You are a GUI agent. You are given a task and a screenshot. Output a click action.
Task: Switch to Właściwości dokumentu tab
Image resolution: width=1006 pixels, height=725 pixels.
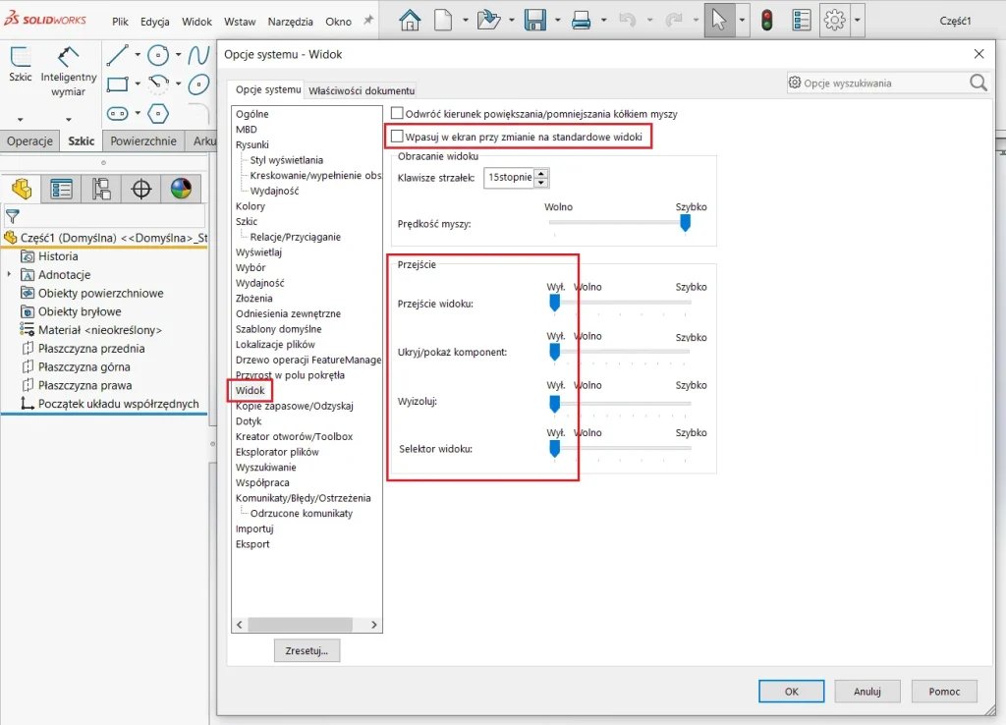pos(362,90)
